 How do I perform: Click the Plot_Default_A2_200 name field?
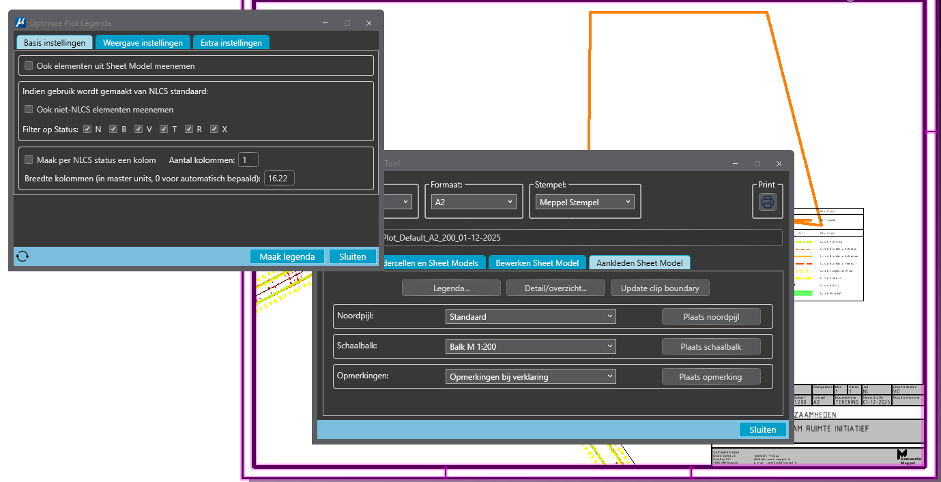(583, 238)
